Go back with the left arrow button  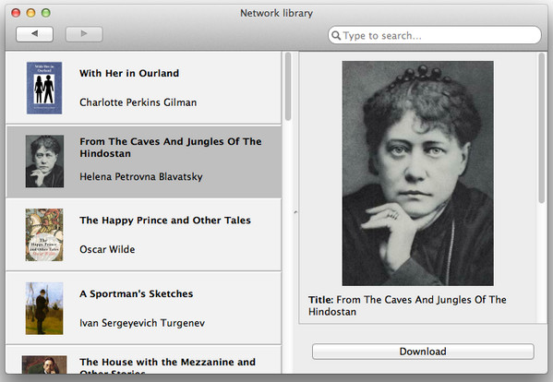tap(34, 34)
